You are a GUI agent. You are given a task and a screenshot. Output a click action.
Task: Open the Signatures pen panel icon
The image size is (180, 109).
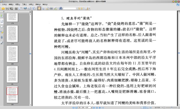tap(2, 43)
